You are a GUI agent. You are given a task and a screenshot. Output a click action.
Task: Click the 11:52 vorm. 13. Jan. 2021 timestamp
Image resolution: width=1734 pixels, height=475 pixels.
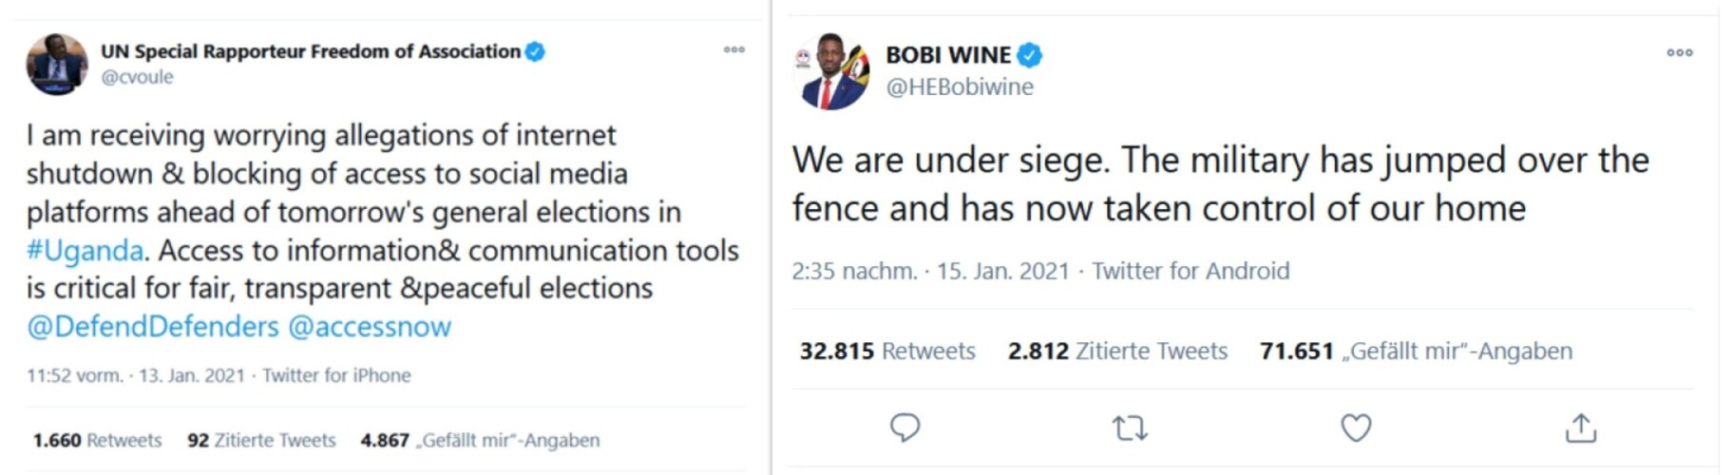click(x=135, y=375)
